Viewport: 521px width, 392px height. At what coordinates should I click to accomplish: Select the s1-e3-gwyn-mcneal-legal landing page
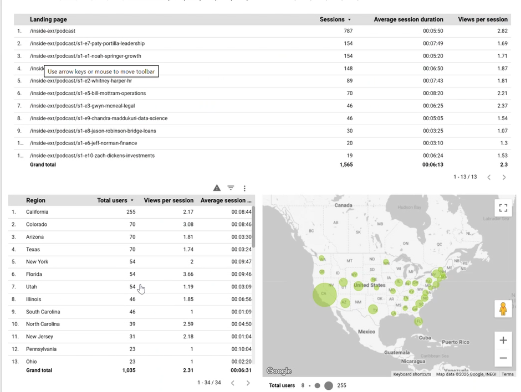pyautogui.click(x=262, y=106)
